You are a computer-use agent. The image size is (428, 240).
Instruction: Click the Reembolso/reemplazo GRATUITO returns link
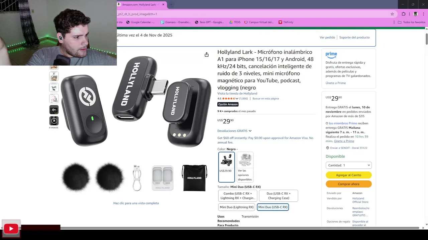point(361,212)
